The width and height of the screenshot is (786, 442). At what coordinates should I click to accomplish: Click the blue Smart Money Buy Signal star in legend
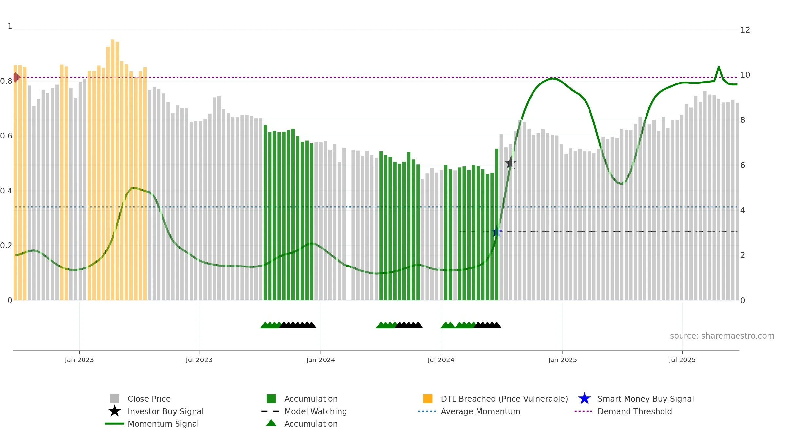click(584, 399)
